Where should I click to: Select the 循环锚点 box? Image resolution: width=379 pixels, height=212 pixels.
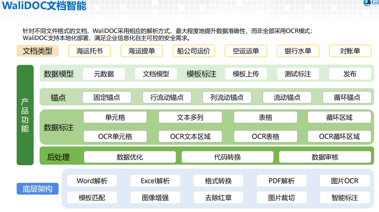(x=347, y=97)
